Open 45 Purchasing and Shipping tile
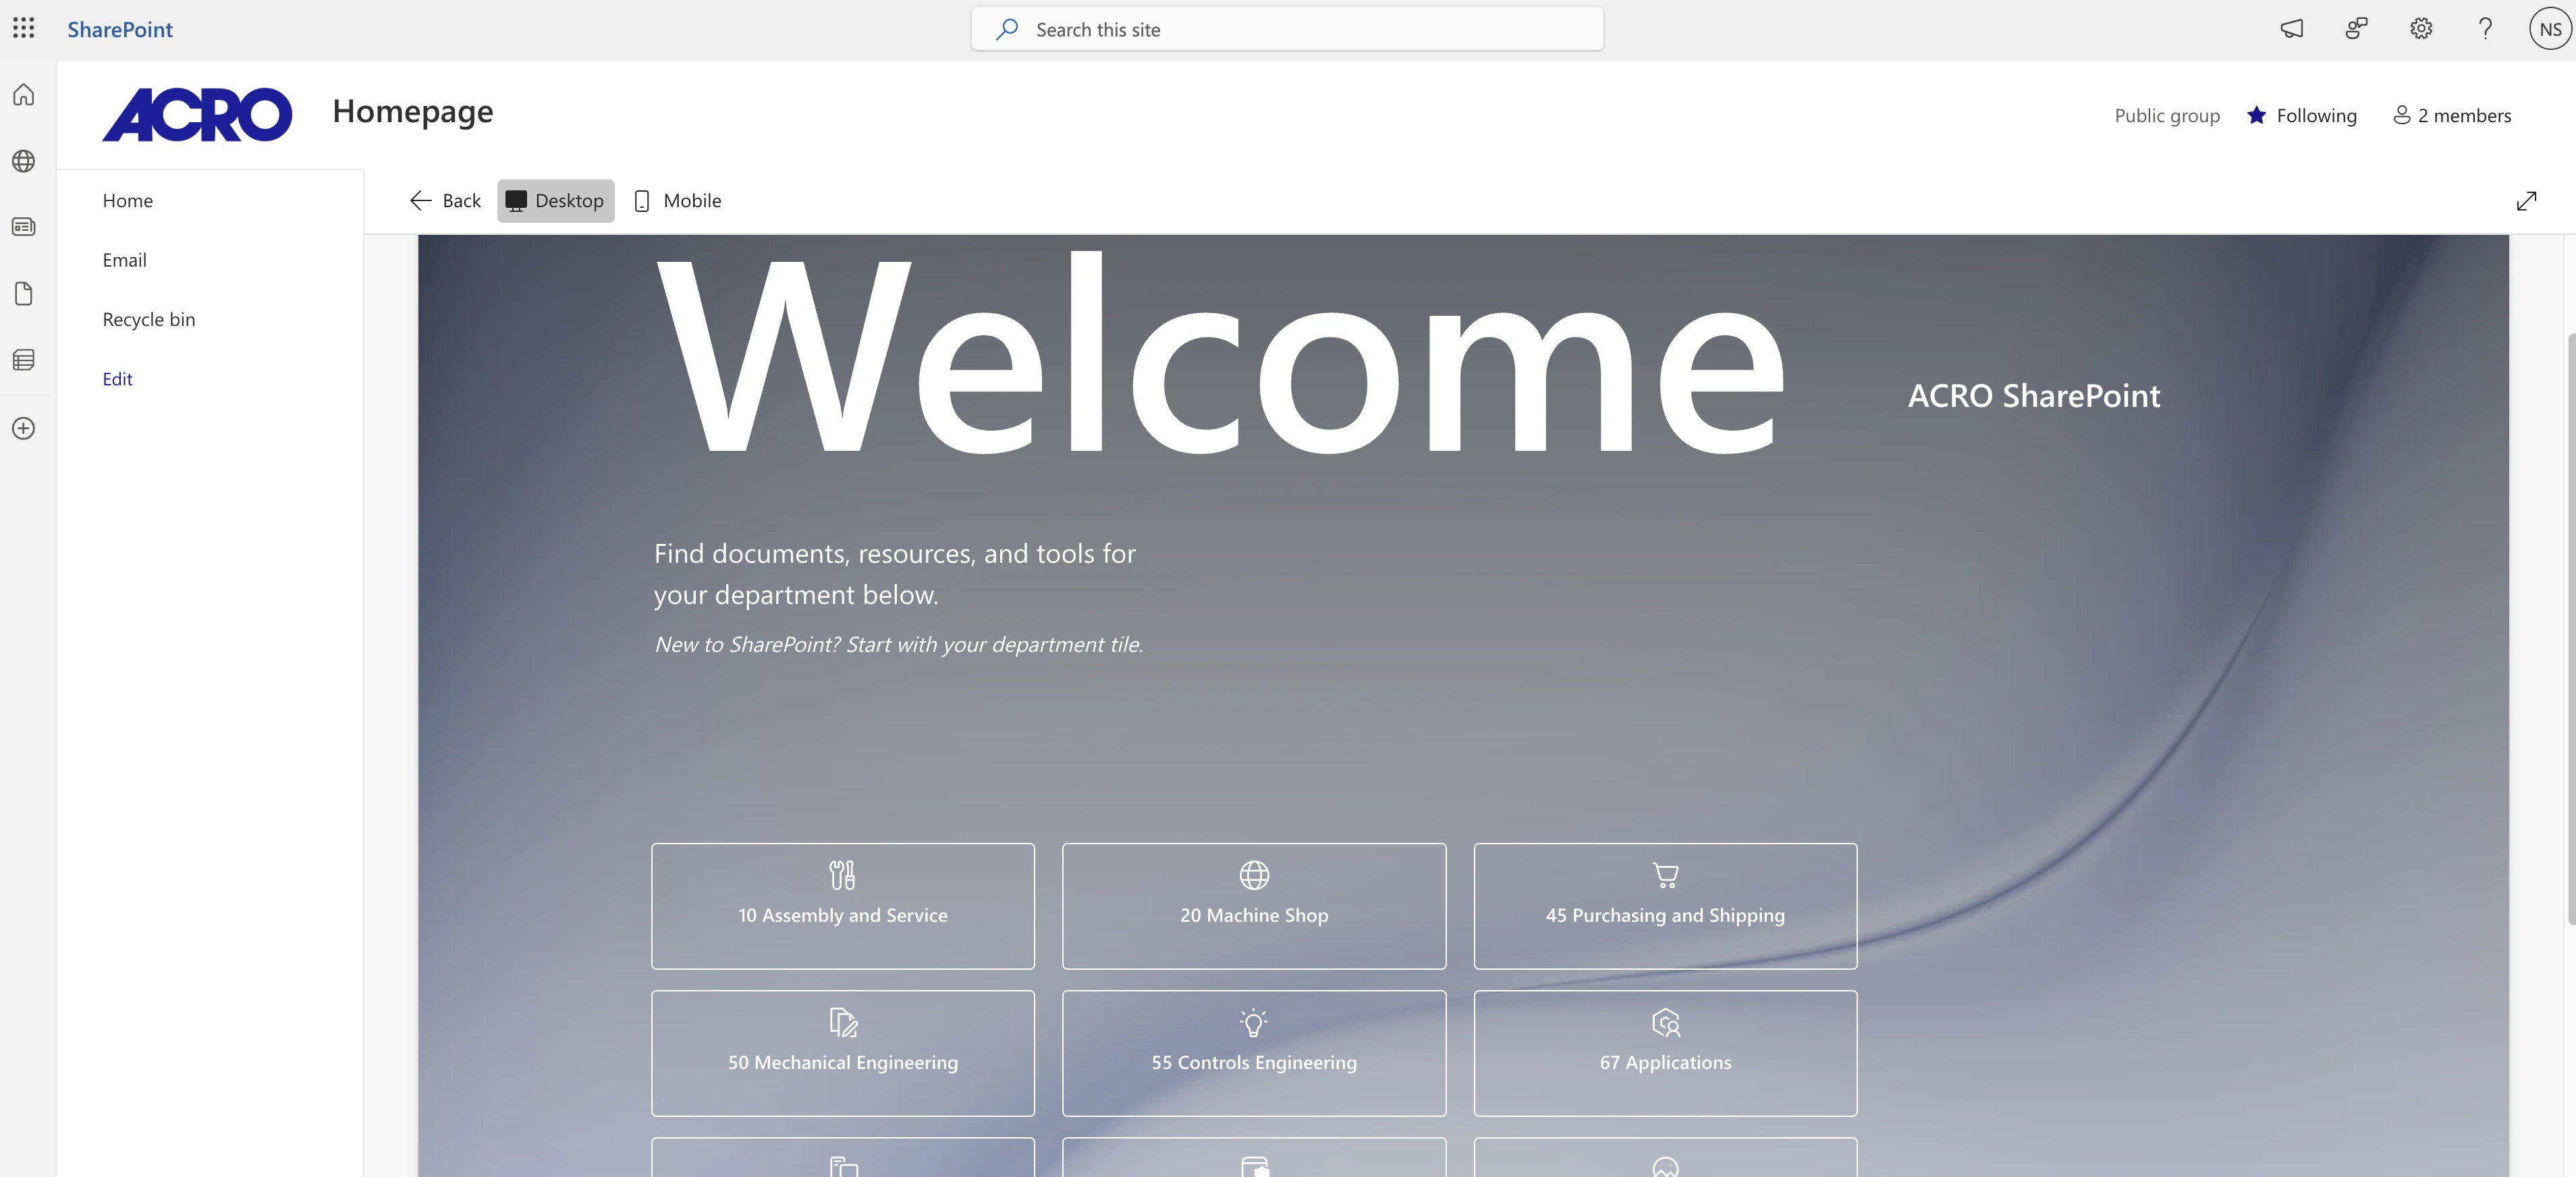 (x=1665, y=906)
